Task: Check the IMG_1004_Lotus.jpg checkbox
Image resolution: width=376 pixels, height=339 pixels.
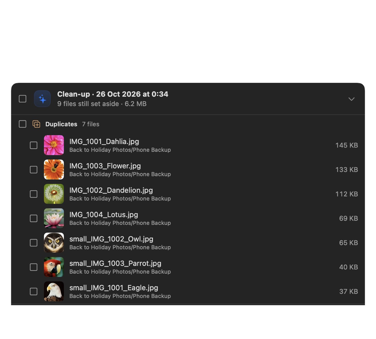Action: 34,218
